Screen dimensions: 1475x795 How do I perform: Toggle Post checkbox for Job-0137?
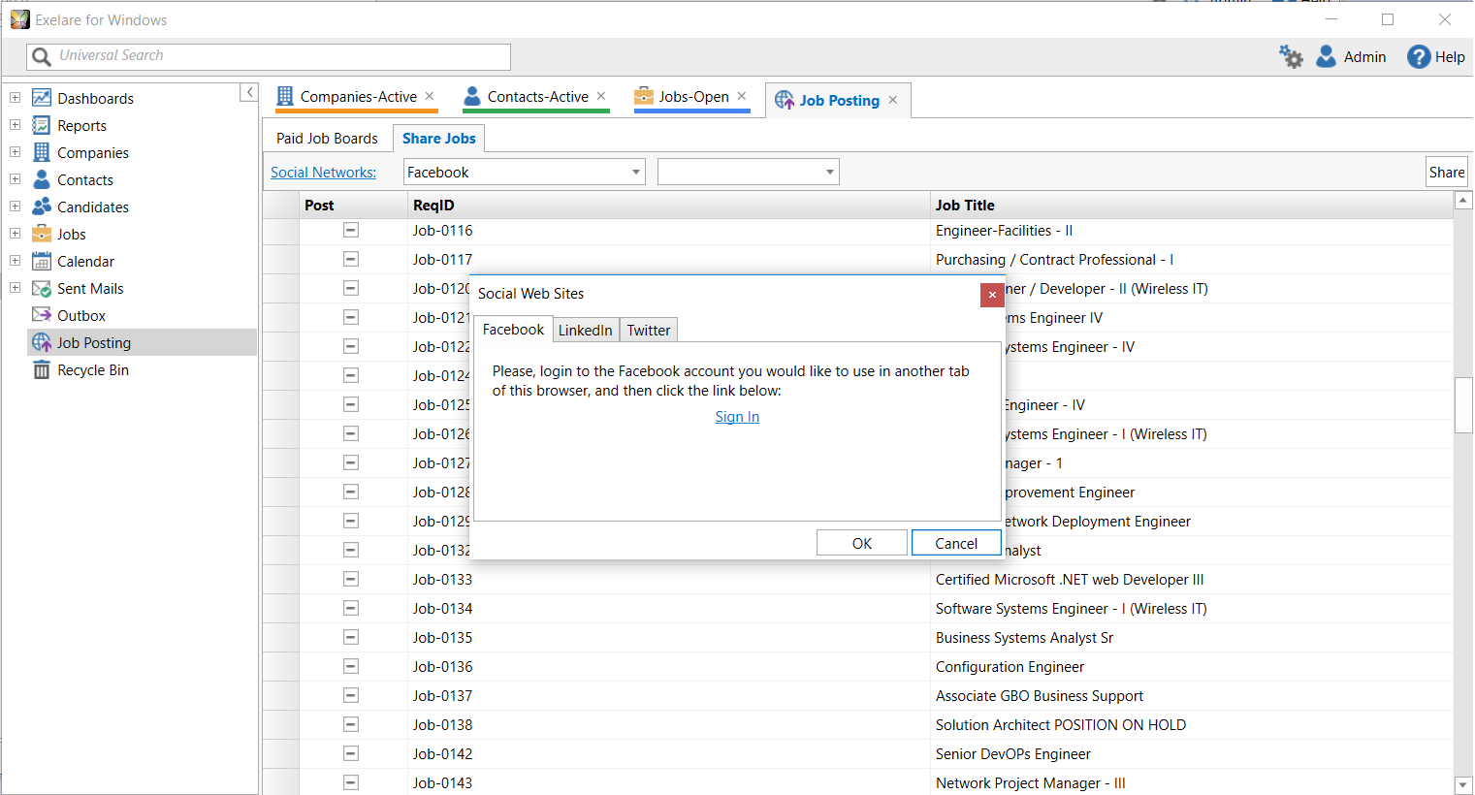(351, 695)
